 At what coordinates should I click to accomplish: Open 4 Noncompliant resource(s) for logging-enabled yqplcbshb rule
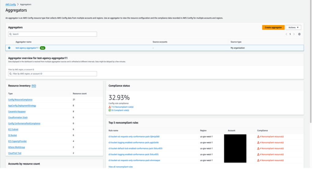[x=272, y=143]
